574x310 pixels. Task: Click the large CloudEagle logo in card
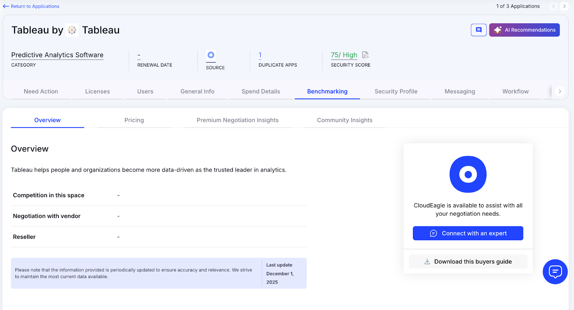[x=468, y=174]
